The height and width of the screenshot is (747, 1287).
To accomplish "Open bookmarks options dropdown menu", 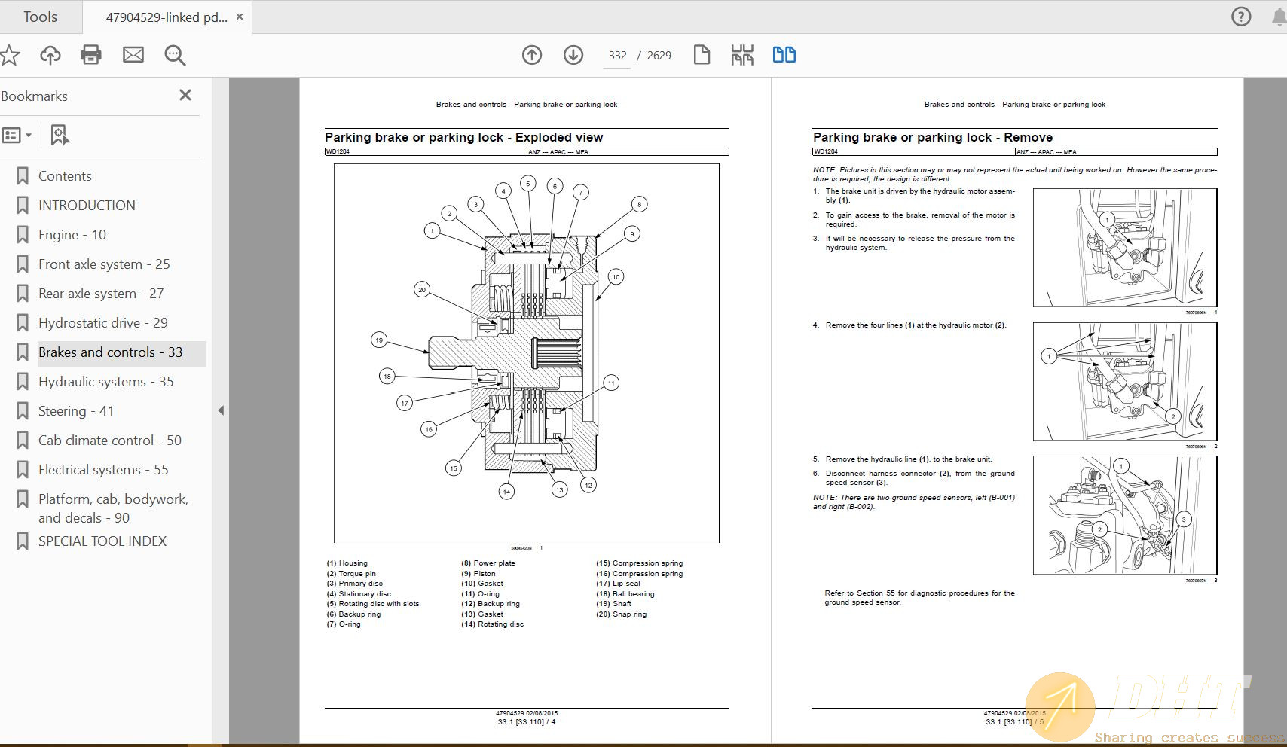I will pos(17,136).
